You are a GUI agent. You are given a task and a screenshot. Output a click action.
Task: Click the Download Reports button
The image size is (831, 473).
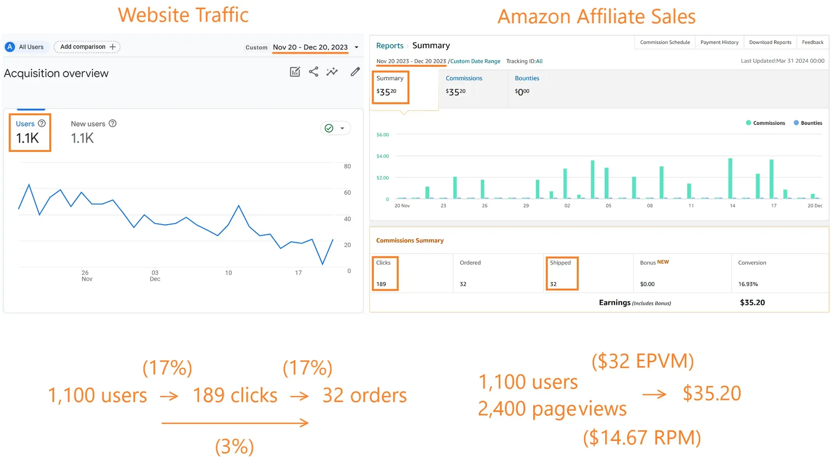pyautogui.click(x=770, y=42)
